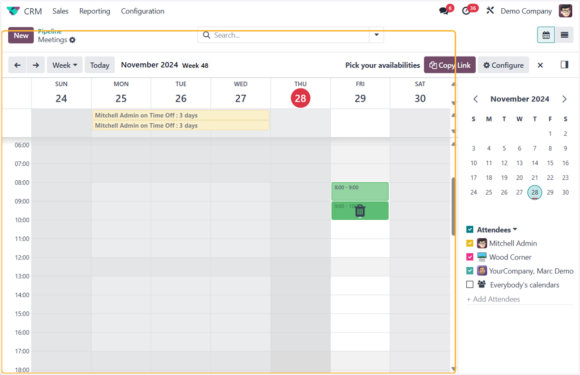Click Mitchell Admin avatar in attendees
The image size is (580, 375).
point(482,243)
